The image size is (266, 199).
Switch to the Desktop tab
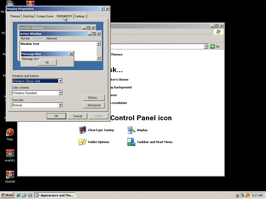[x=28, y=16]
